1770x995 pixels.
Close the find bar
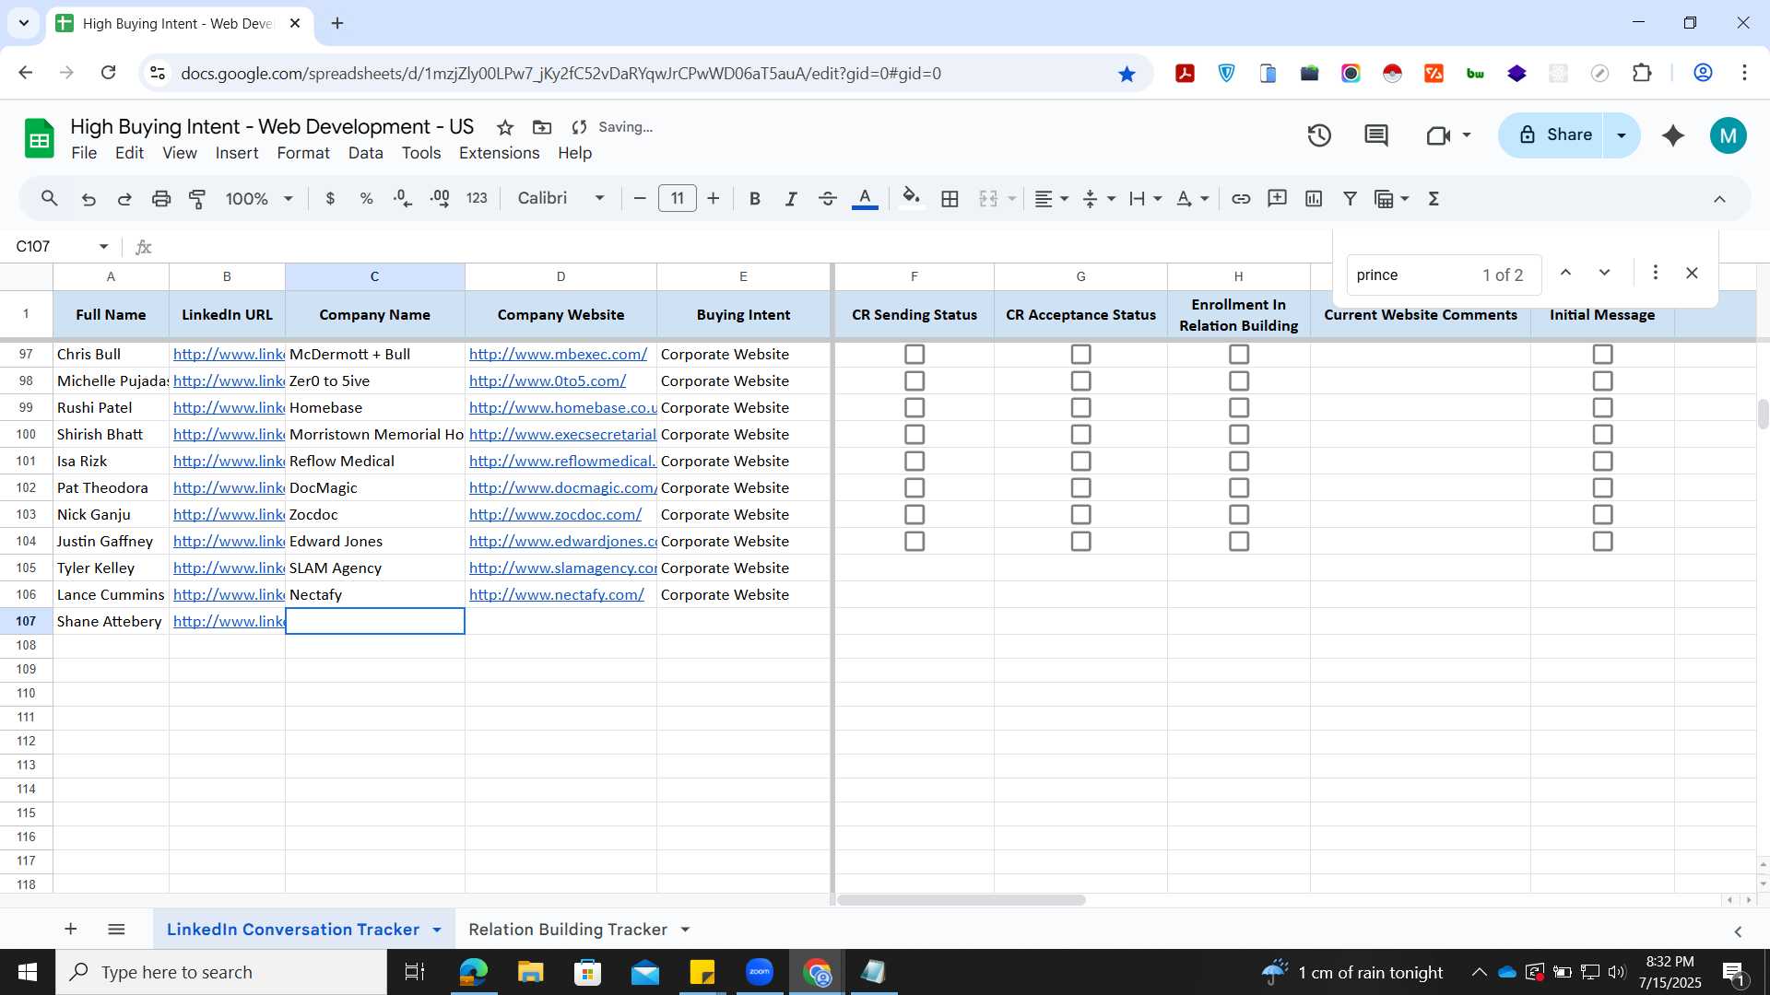coord(1692,274)
